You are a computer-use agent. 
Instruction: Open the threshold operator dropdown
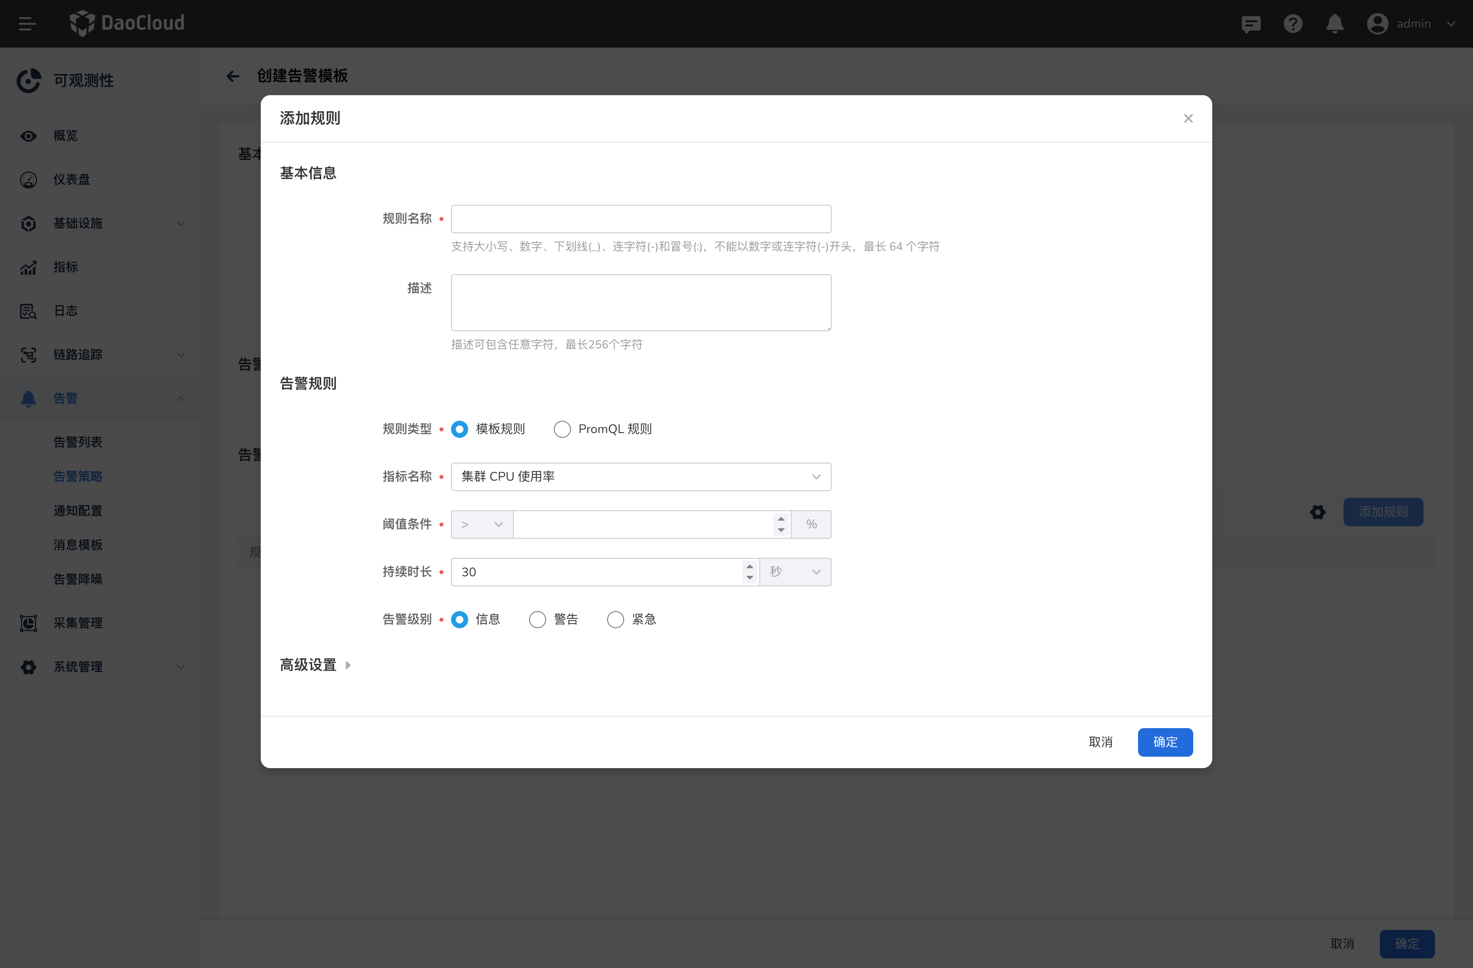pyautogui.click(x=481, y=524)
